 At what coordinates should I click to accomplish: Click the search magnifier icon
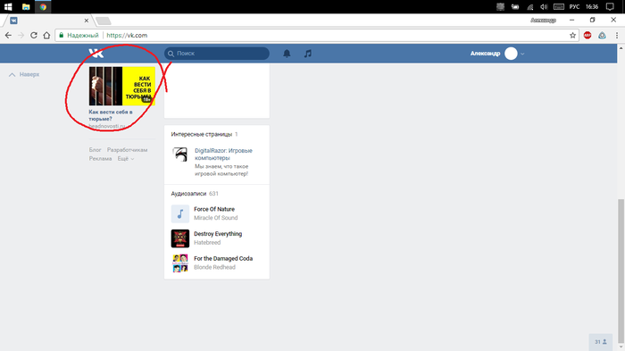[x=171, y=54]
